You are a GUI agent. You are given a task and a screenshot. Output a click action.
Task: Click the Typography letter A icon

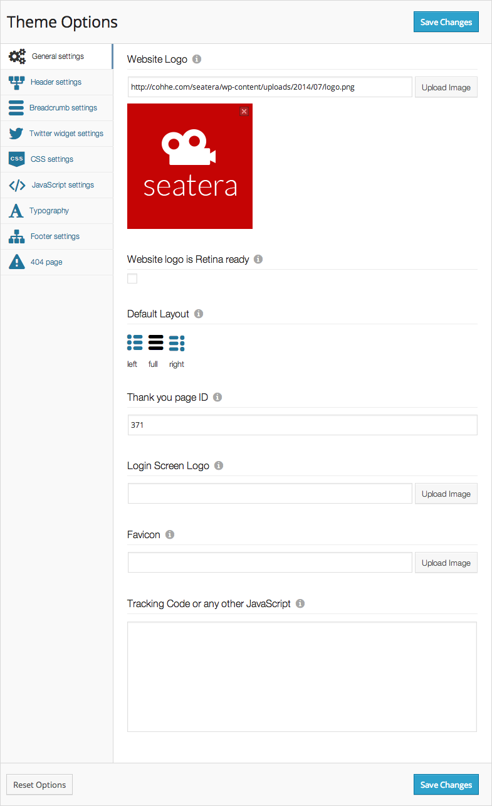[16, 211]
